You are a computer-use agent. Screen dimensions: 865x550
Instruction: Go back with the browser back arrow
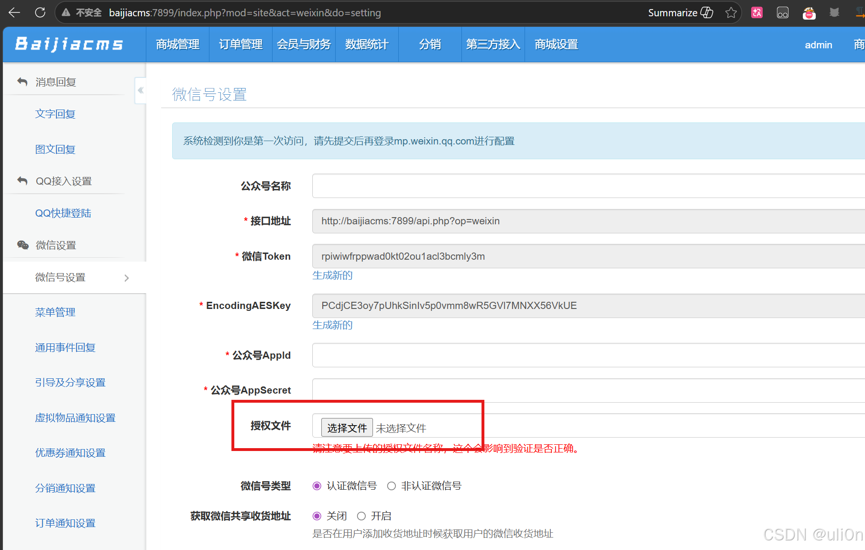(14, 13)
